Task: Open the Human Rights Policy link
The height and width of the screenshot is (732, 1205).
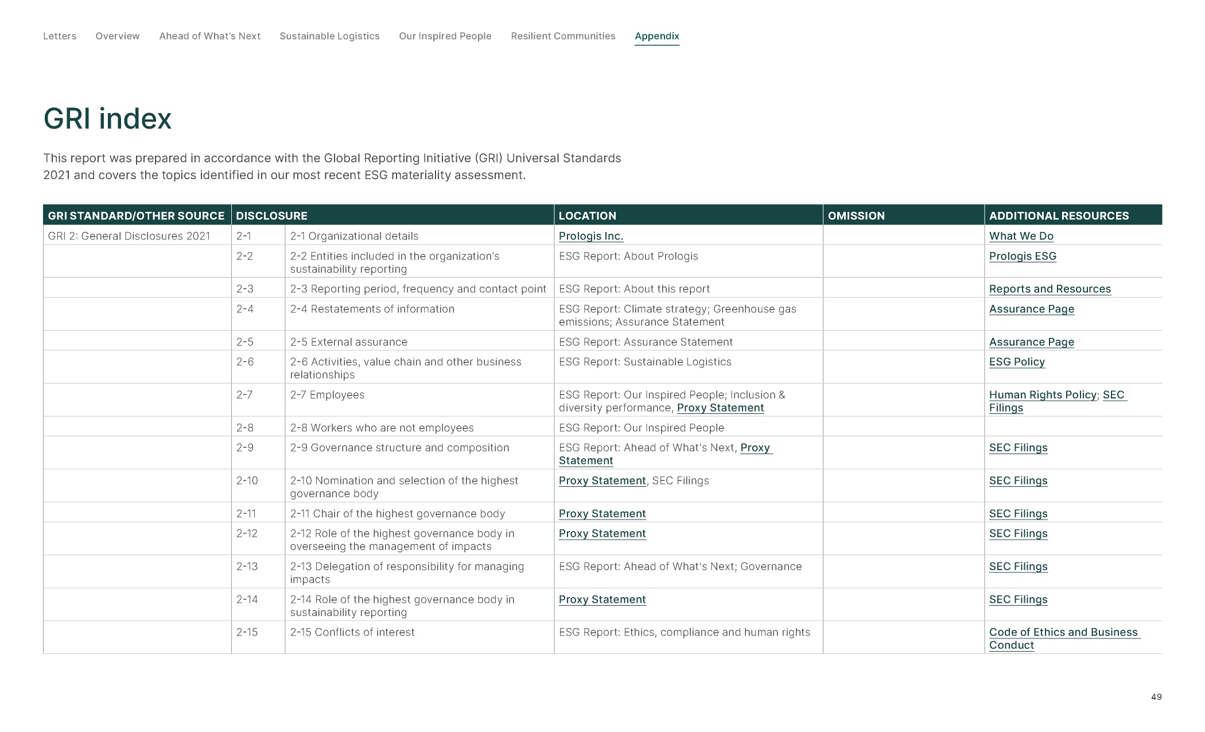Action: [x=1043, y=394]
